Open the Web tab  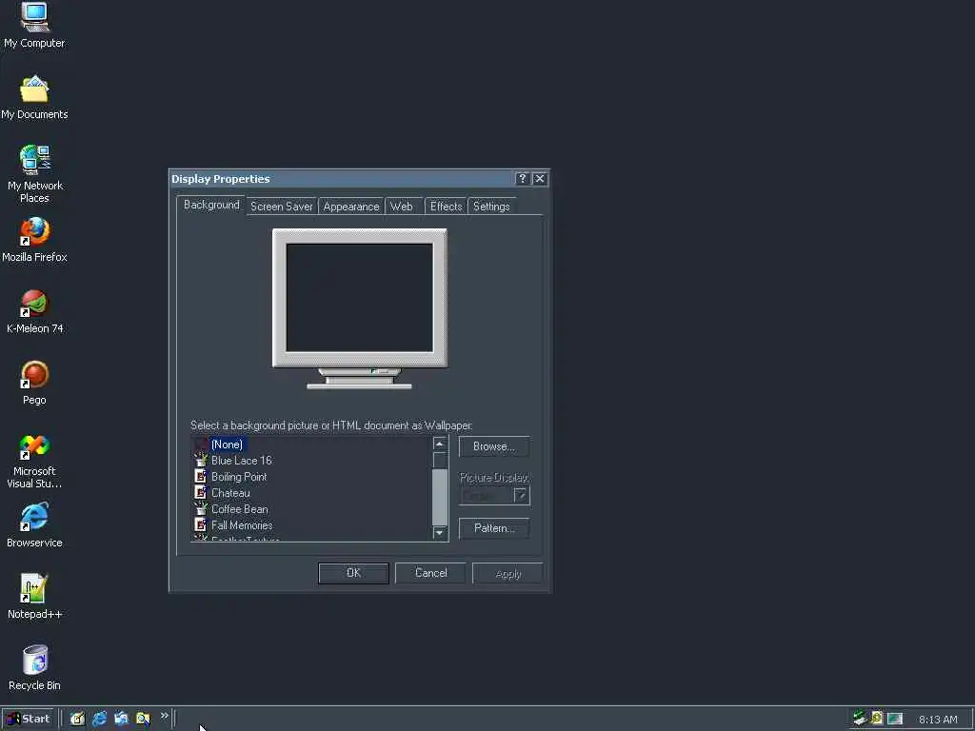coord(402,207)
